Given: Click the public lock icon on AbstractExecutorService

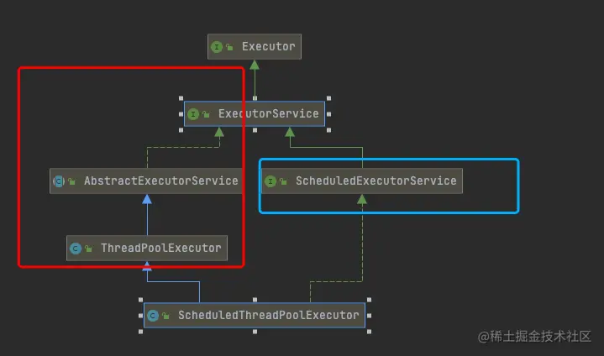Looking at the screenshot, I should 71,181.
